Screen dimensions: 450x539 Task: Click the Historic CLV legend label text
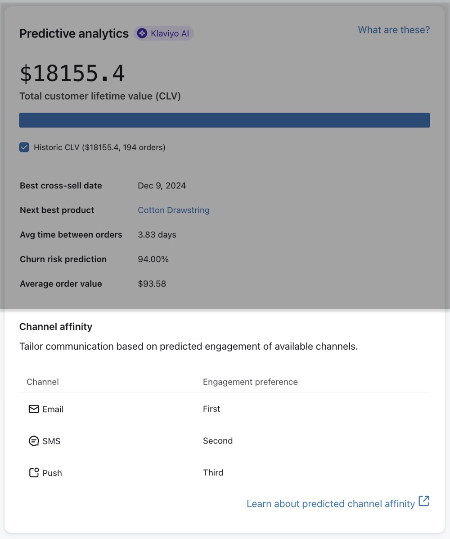coord(99,147)
